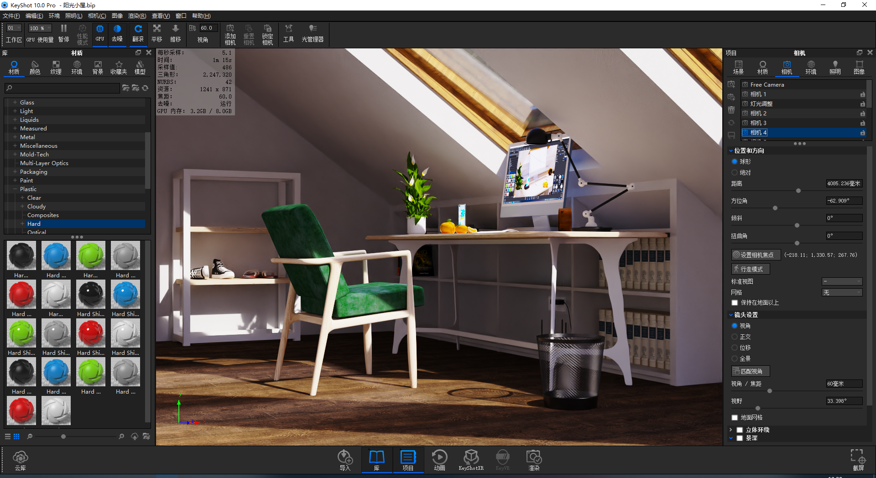Open the 网格 grid dropdown
This screenshot has height=478, width=876.
pos(842,293)
